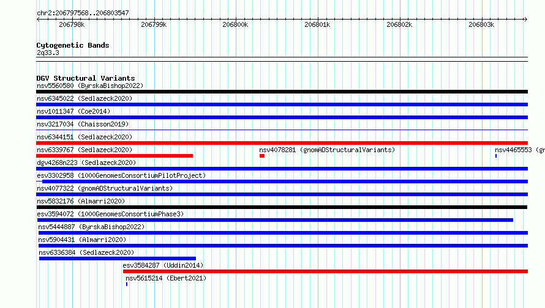Click nsv4077322 (gnomADStructuralVariants) label
Image resolution: width=545 pixels, height=308 pixels.
click(x=105, y=188)
